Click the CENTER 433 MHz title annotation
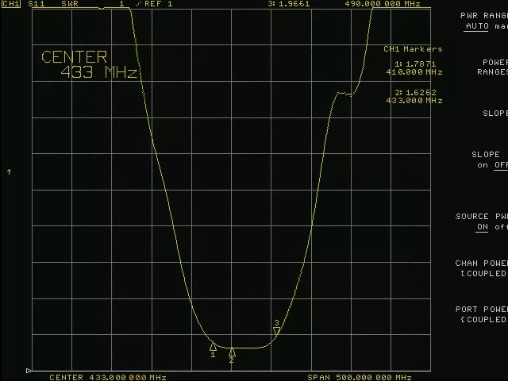The width and height of the screenshot is (508, 381). (x=90, y=64)
